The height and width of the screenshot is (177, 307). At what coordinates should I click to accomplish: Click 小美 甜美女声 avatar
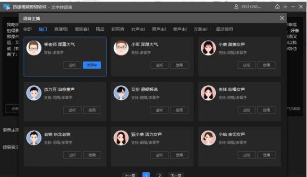[x=208, y=48]
